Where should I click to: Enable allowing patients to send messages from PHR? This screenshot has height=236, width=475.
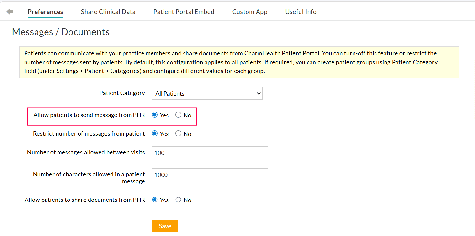point(155,115)
